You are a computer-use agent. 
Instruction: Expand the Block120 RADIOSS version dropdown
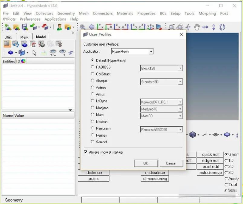coord(180,69)
